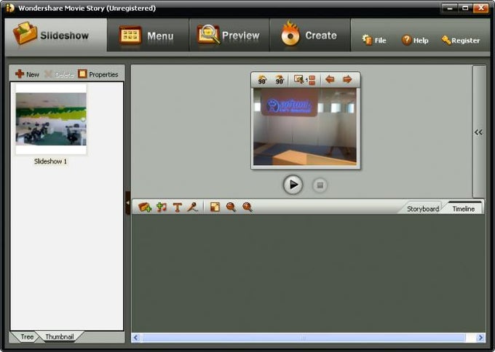The image size is (495, 352).
Task: Zoom out the timeline
Action: point(231,207)
